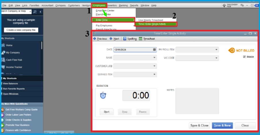Expand the Name dropdown
The image size is (260, 135).
point(154,58)
